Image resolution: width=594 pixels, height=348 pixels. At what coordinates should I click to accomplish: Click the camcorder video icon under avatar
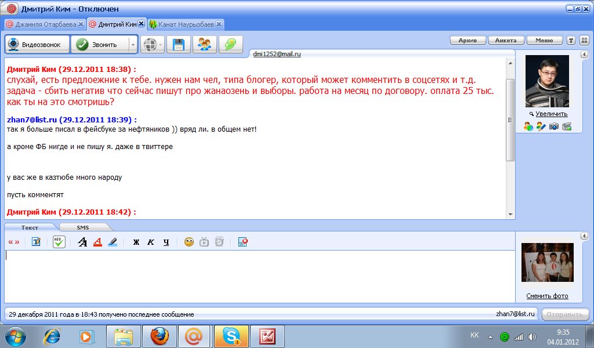point(567,126)
